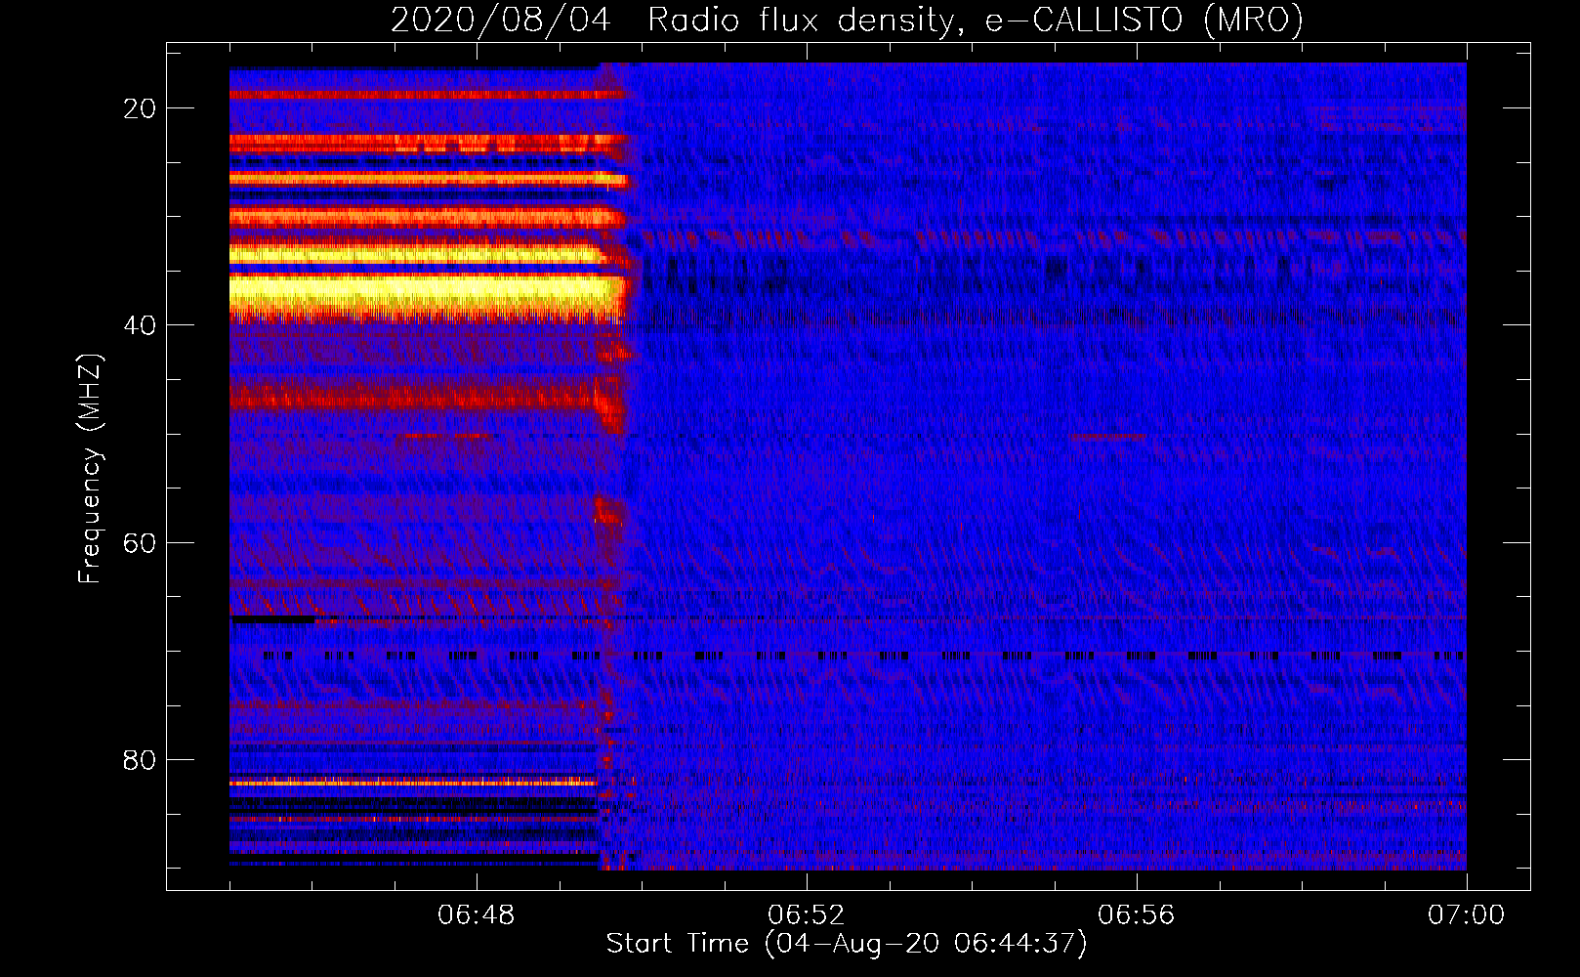Click the '60' frequency tick label

tap(140, 542)
